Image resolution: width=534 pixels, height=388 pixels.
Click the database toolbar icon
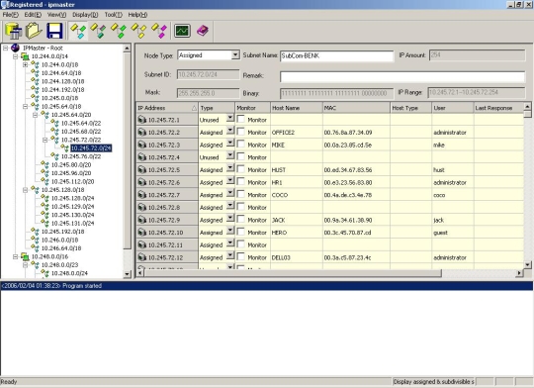14,31
